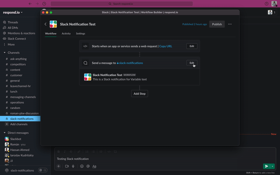Toggle the huddle switch for slack-notifications
The width and height of the screenshot is (280, 175).
click(x=43, y=170)
